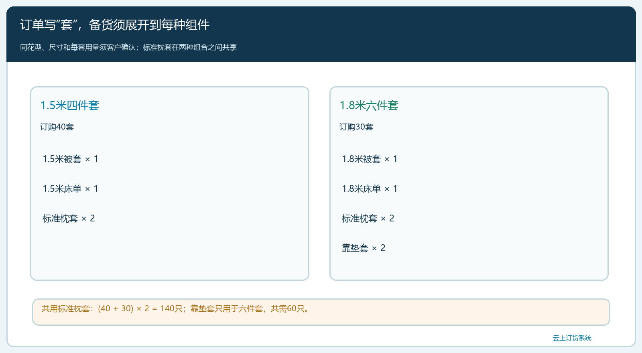Select 标准枕套 × 2 in the 四件套 card
Image resolution: width=642 pixels, height=353 pixels.
click(x=69, y=219)
